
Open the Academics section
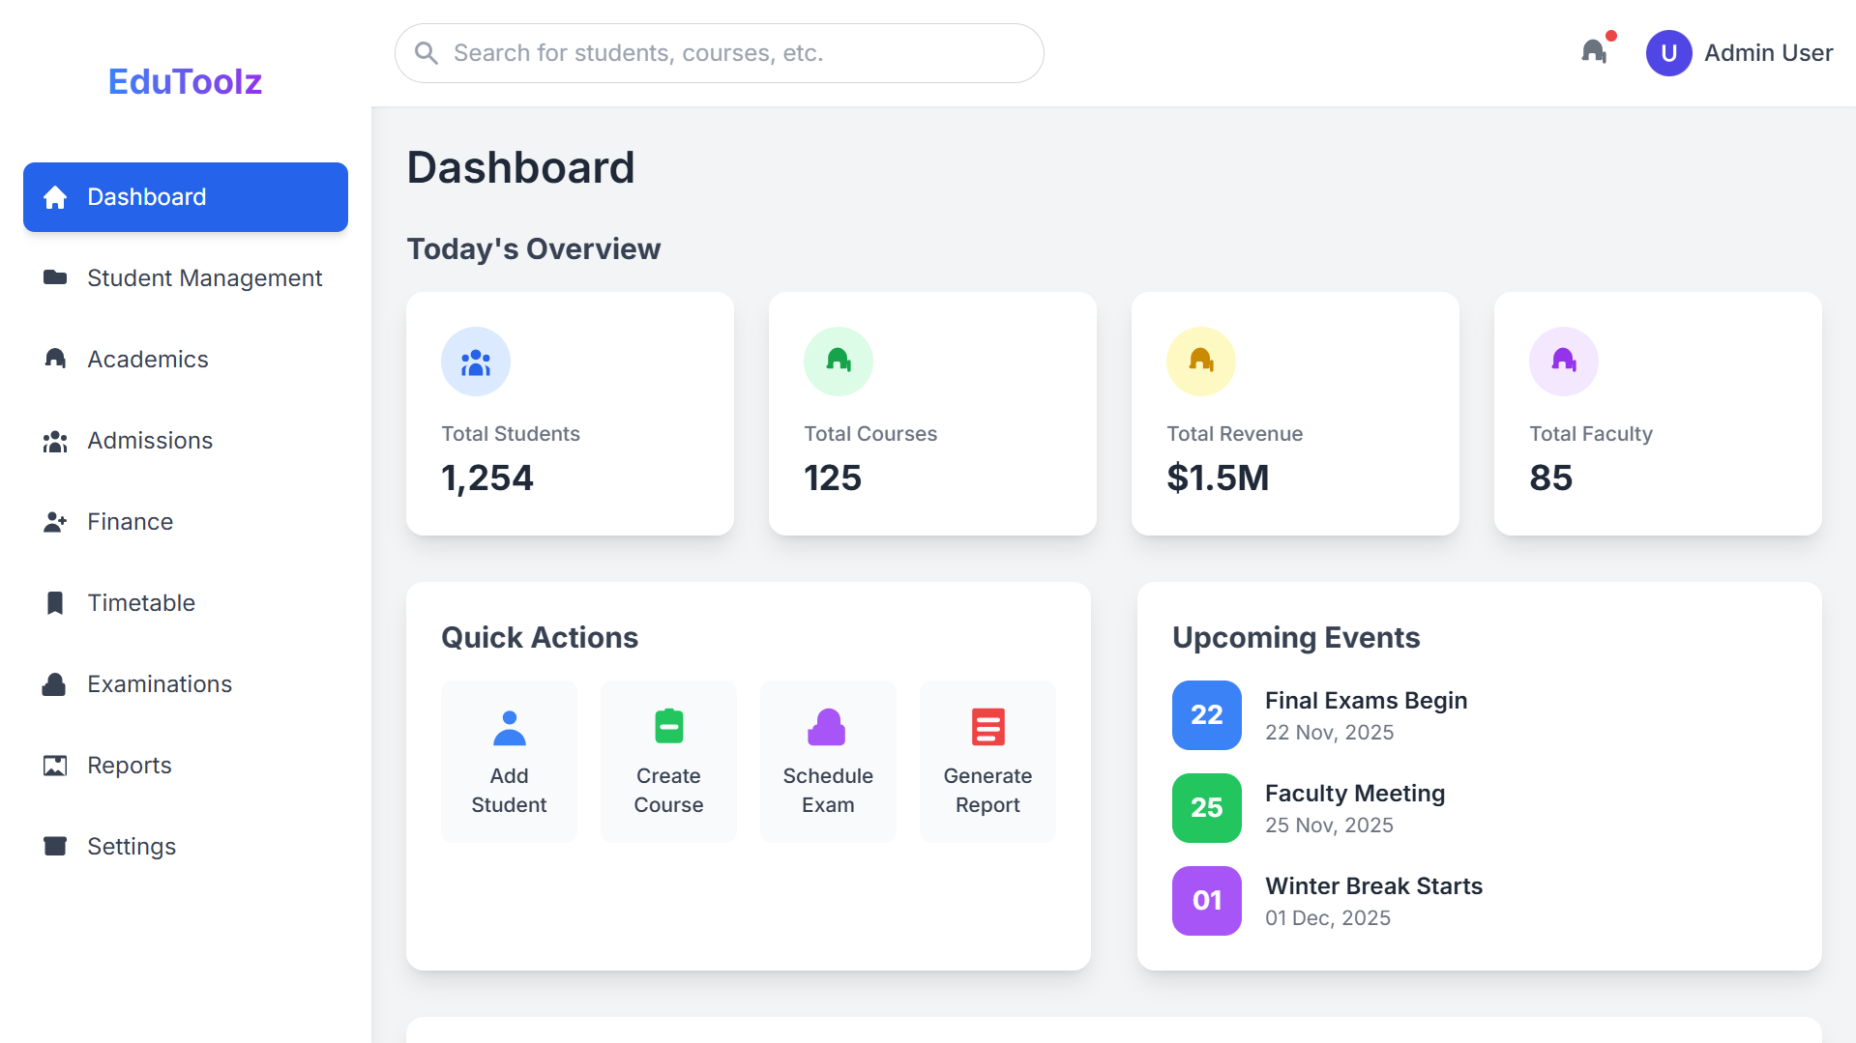pos(147,359)
